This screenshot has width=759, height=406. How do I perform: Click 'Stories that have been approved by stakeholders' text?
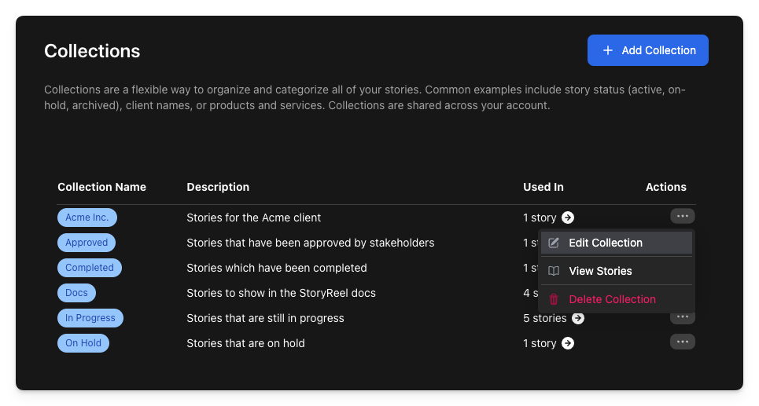point(310,243)
